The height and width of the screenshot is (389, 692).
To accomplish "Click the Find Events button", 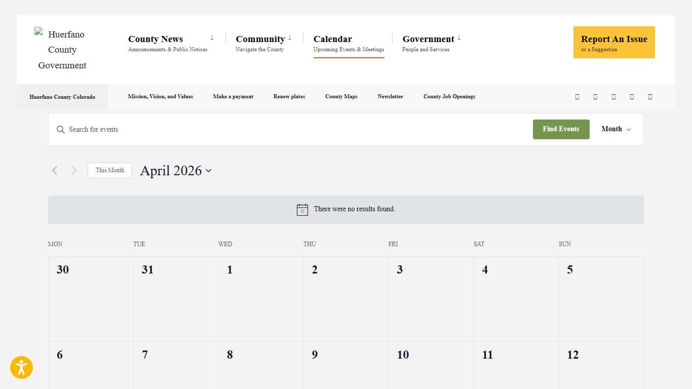I will (x=561, y=129).
